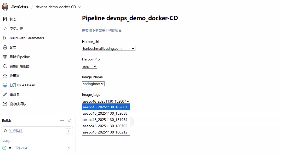Open the Image_Name springboot dropdown
The height and width of the screenshot is (156, 281).
coord(93,84)
